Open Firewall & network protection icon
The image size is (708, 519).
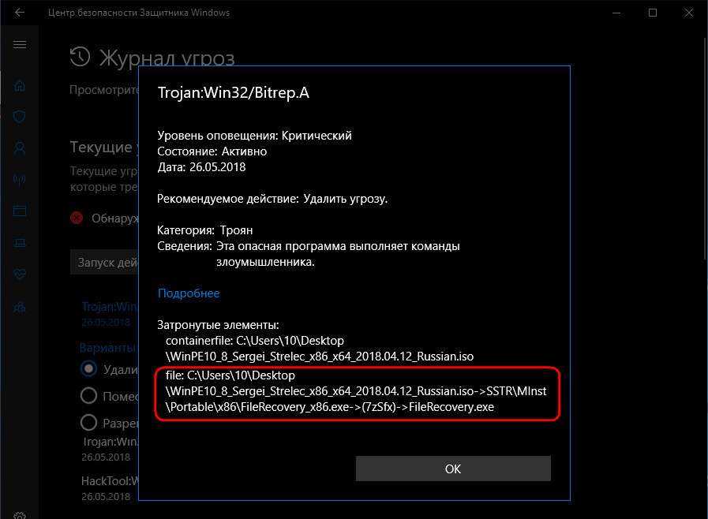(x=20, y=180)
